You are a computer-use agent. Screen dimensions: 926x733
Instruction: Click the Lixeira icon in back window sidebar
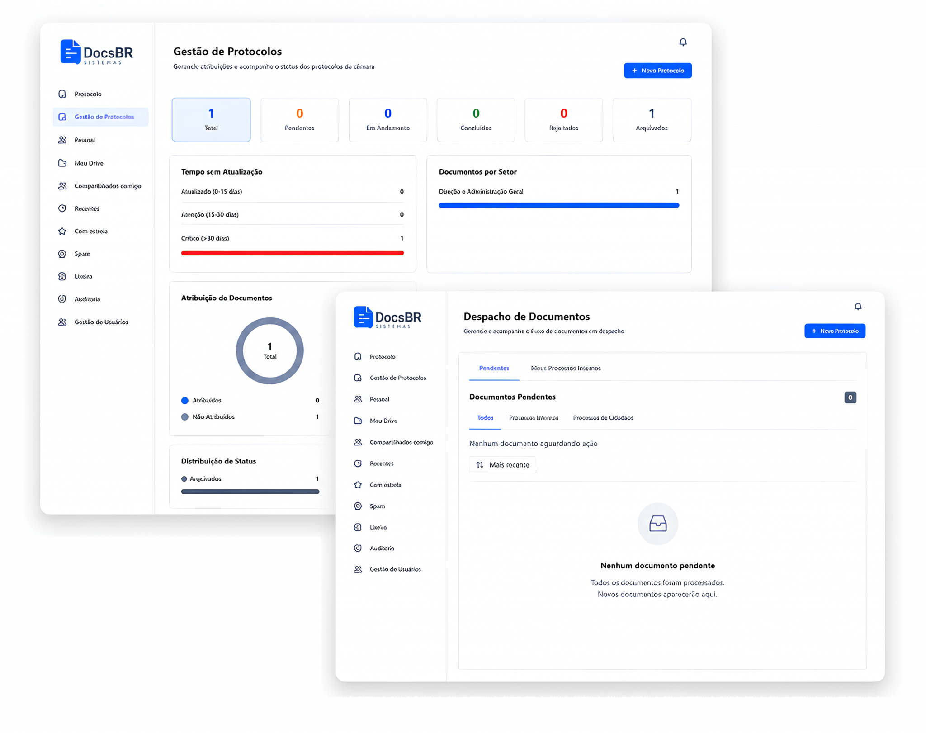click(62, 276)
